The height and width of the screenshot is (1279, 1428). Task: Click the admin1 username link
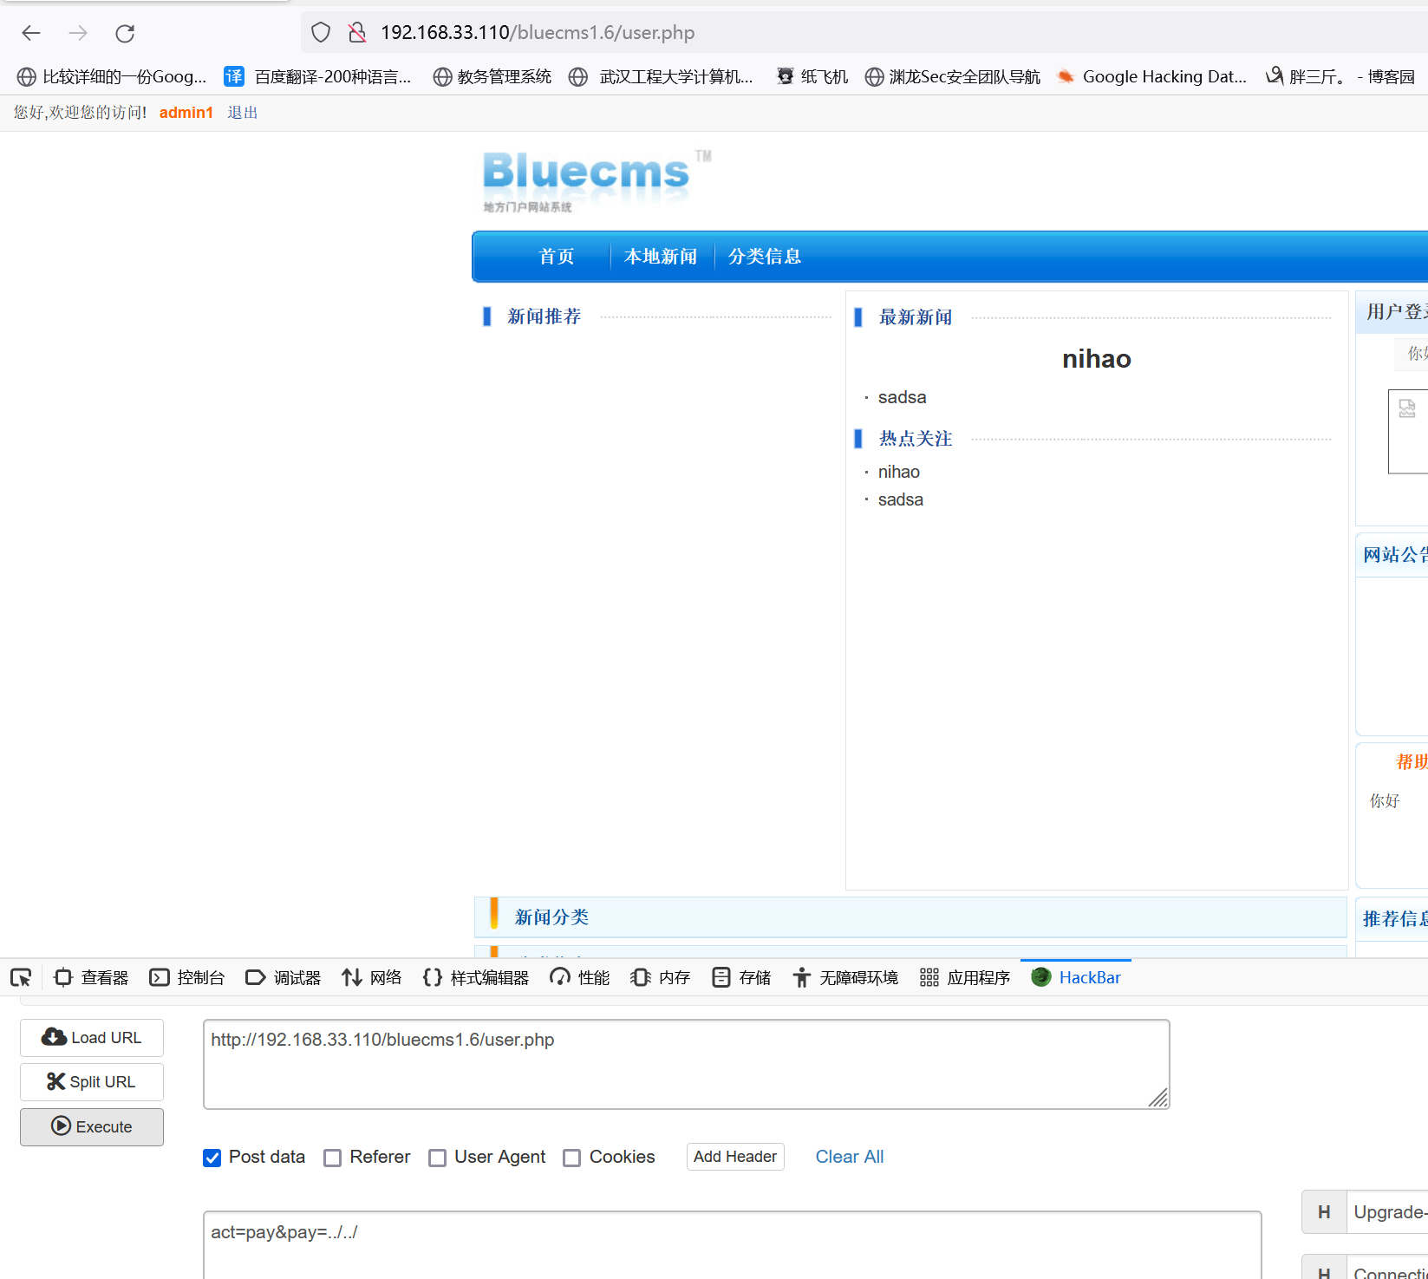tap(186, 113)
